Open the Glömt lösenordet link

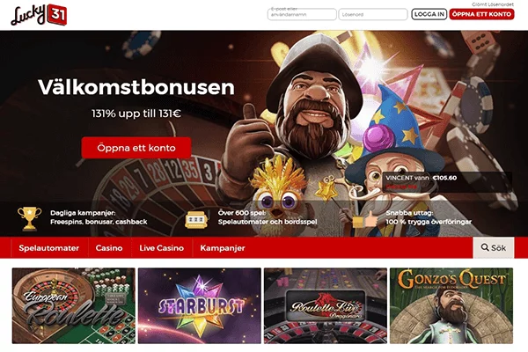[x=493, y=4]
